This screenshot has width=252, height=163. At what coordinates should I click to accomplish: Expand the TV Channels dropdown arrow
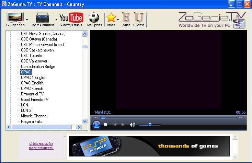coord(27,20)
